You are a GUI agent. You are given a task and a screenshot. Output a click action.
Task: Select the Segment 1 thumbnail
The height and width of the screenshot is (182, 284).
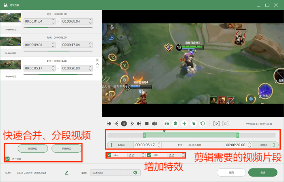click(x=11, y=18)
